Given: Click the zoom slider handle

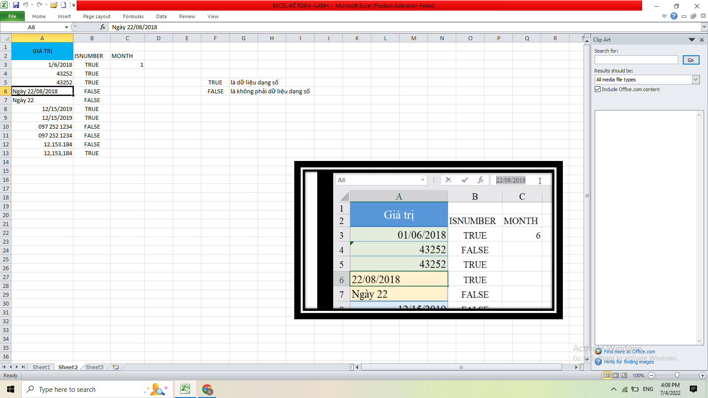Looking at the screenshot, I should point(677,375).
